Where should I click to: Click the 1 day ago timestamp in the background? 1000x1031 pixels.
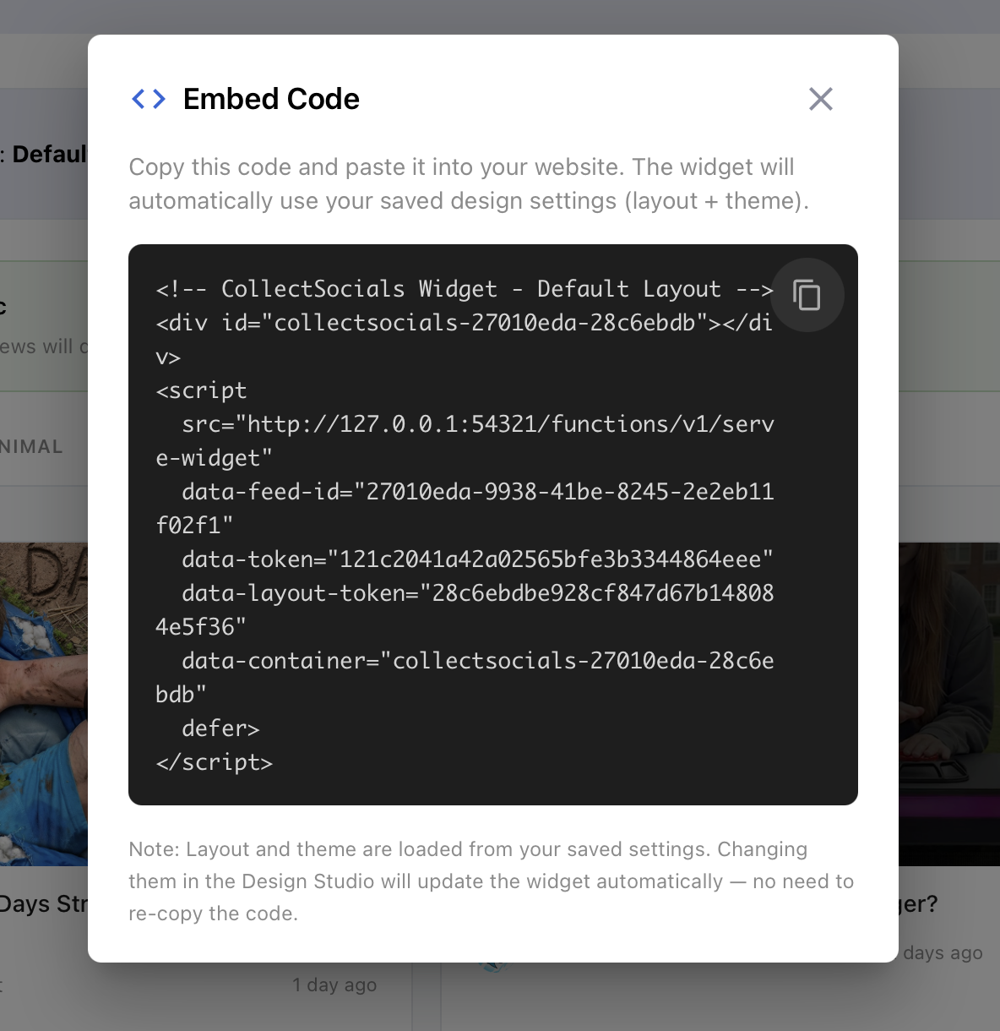coord(334,984)
